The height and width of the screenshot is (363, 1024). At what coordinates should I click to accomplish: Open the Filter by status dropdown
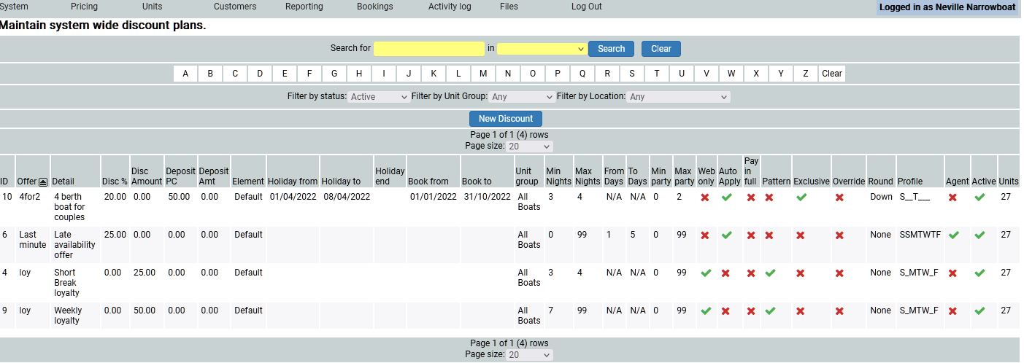coord(379,97)
